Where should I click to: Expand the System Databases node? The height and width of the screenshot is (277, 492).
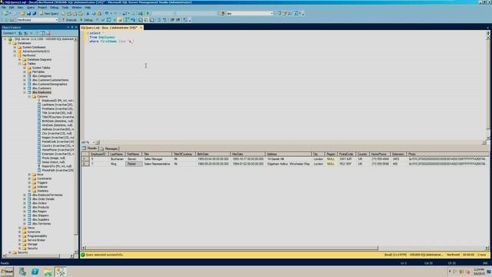tap(15, 47)
